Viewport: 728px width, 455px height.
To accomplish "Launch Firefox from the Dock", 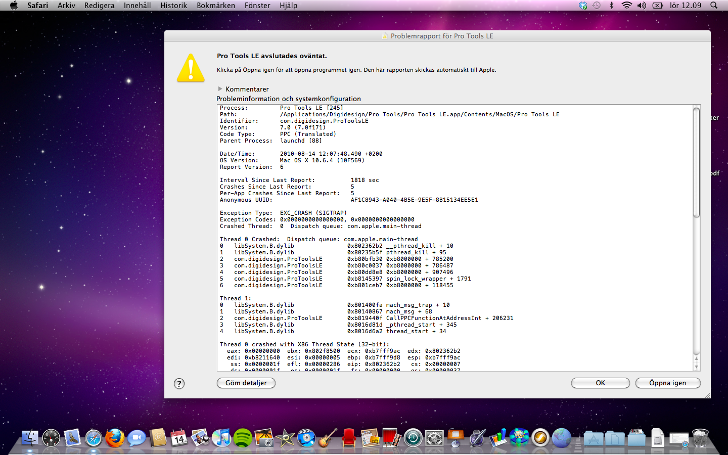I will [x=115, y=438].
